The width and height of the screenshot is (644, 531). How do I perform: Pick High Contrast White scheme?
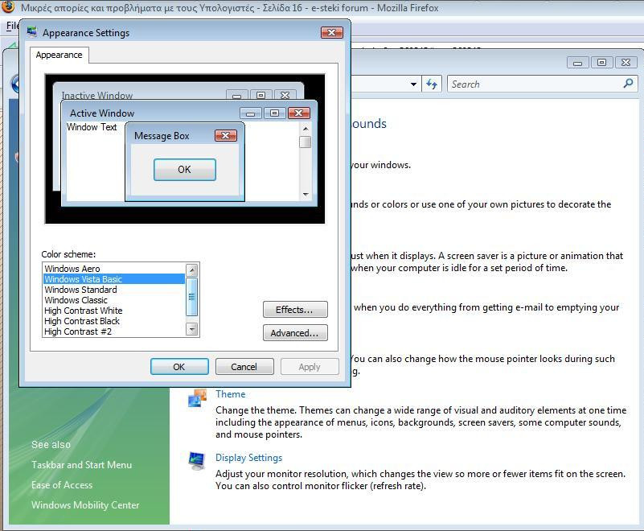(x=114, y=311)
